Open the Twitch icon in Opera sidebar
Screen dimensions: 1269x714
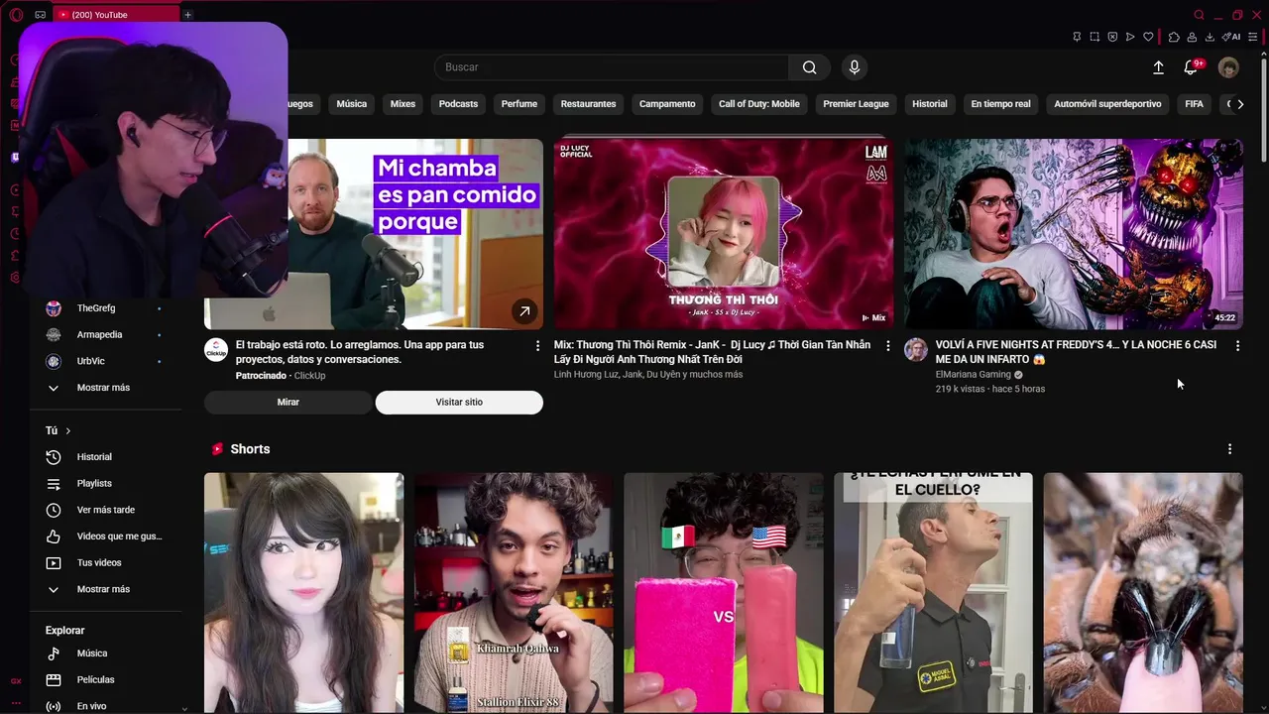[15, 157]
